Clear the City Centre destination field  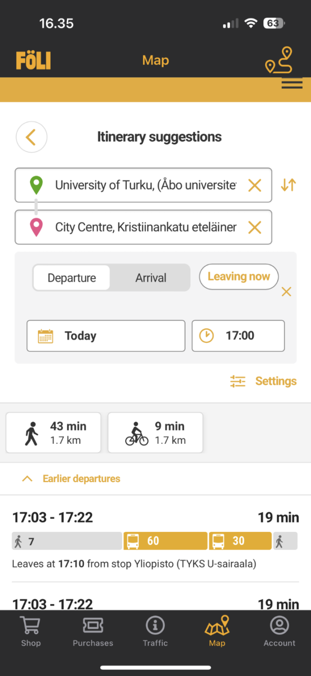tap(254, 228)
